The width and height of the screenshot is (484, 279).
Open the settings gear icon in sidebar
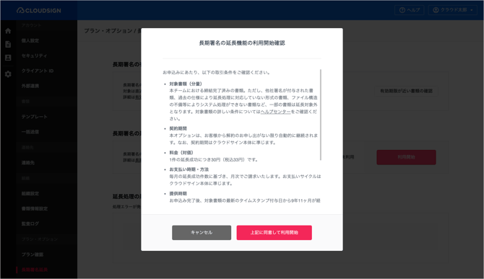[8, 74]
